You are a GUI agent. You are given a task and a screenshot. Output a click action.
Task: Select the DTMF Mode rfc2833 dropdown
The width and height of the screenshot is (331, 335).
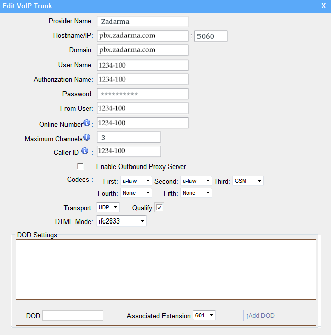121,221
